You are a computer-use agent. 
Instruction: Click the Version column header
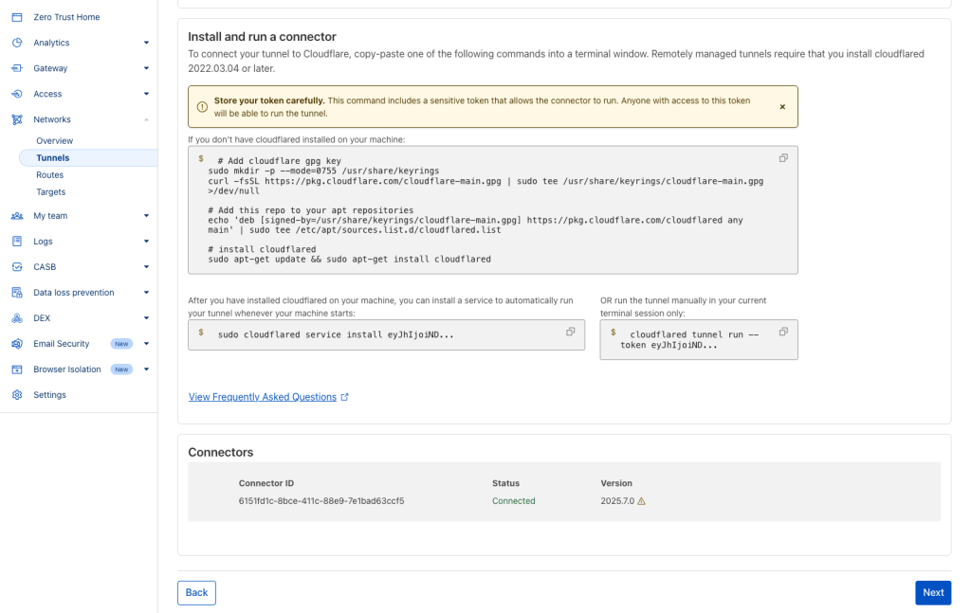(x=616, y=484)
